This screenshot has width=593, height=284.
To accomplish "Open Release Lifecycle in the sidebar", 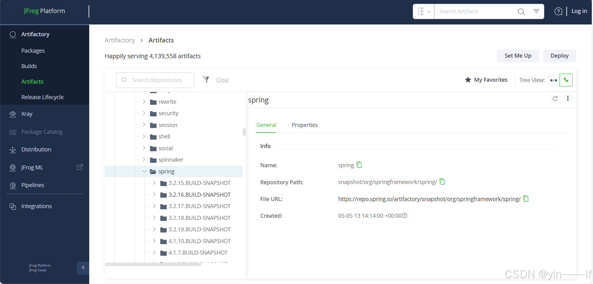I will coord(42,97).
